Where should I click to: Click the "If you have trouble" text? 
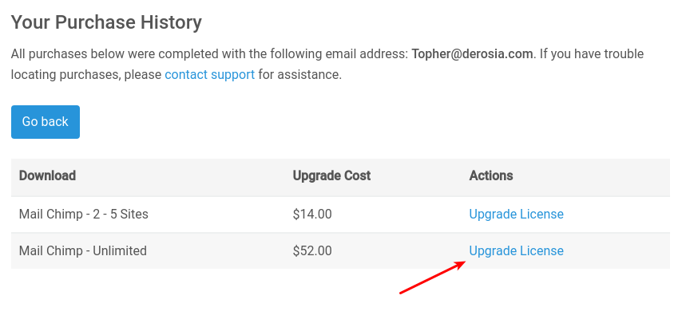click(x=591, y=54)
